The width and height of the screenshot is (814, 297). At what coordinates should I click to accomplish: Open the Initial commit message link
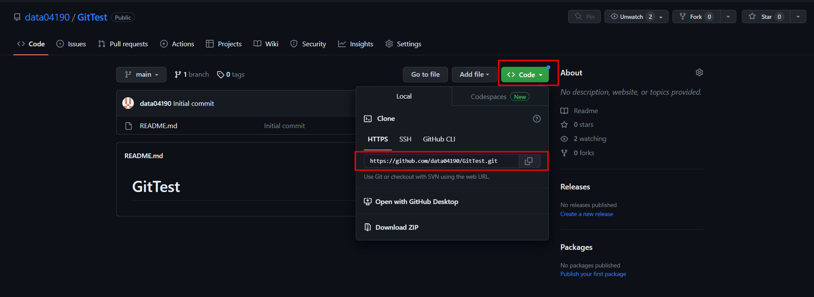194,103
